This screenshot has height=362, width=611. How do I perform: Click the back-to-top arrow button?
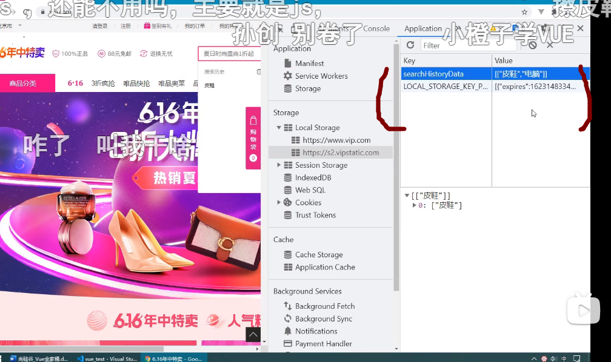(x=253, y=334)
